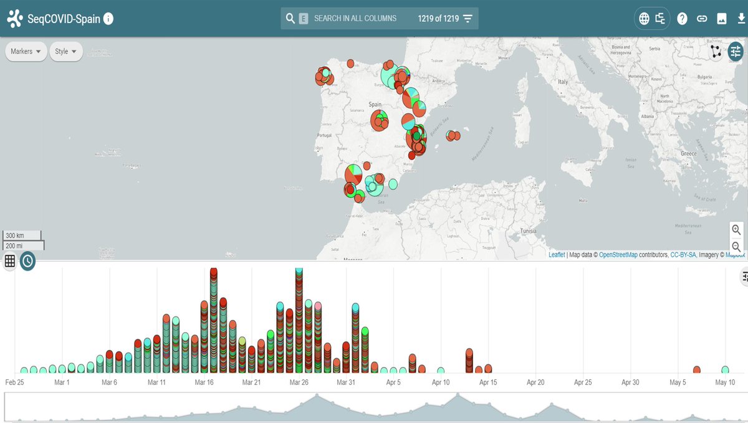Click the 'Apr 30' axis label
Image resolution: width=748 pixels, height=423 pixels.
pyautogui.click(x=630, y=382)
